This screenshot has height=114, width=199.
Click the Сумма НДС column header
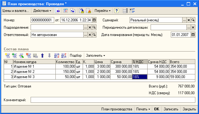(158, 62)
